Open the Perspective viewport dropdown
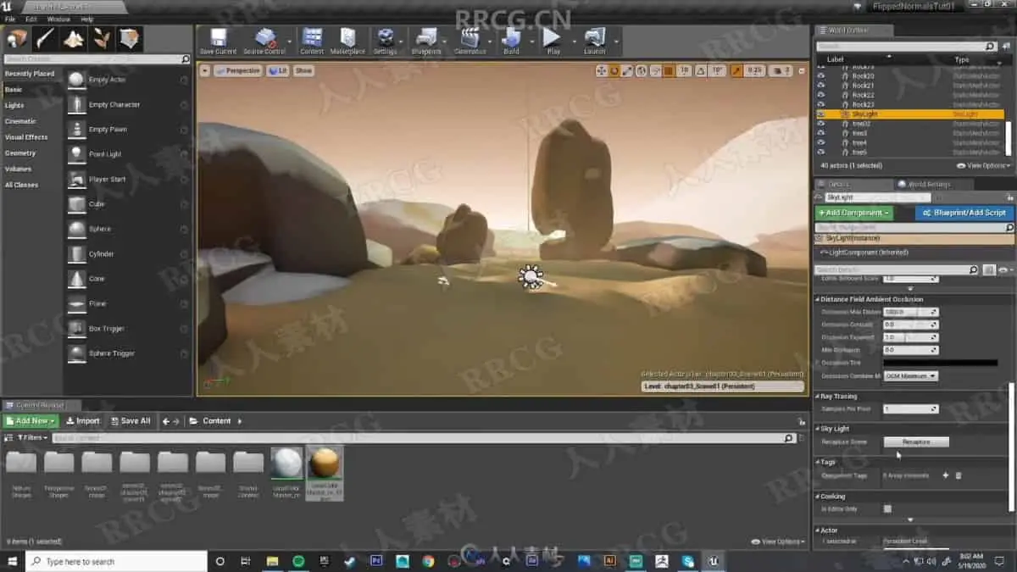This screenshot has width=1017, height=572. click(238, 70)
